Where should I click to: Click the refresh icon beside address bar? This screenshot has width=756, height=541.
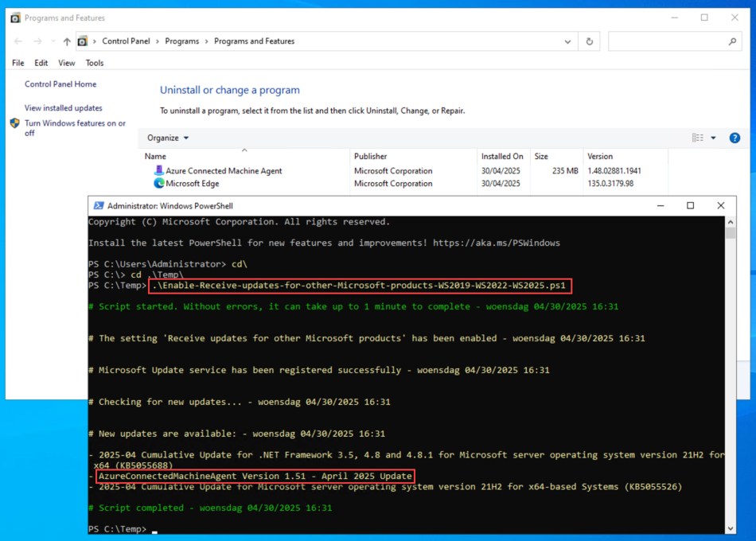tap(587, 41)
